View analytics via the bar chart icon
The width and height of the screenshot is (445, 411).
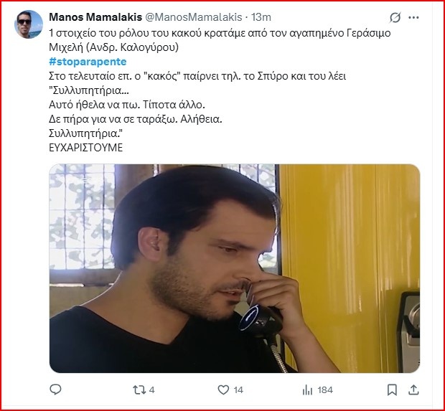pos(307,390)
